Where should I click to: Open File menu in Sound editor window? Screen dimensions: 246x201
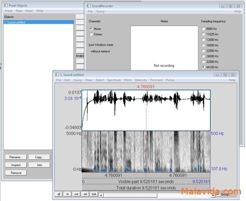(58, 80)
